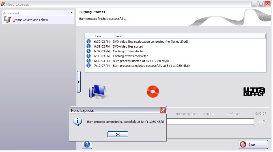Screen dimensions: 273x152
Task: Click the 100% progress label
Action: point(262,121)
